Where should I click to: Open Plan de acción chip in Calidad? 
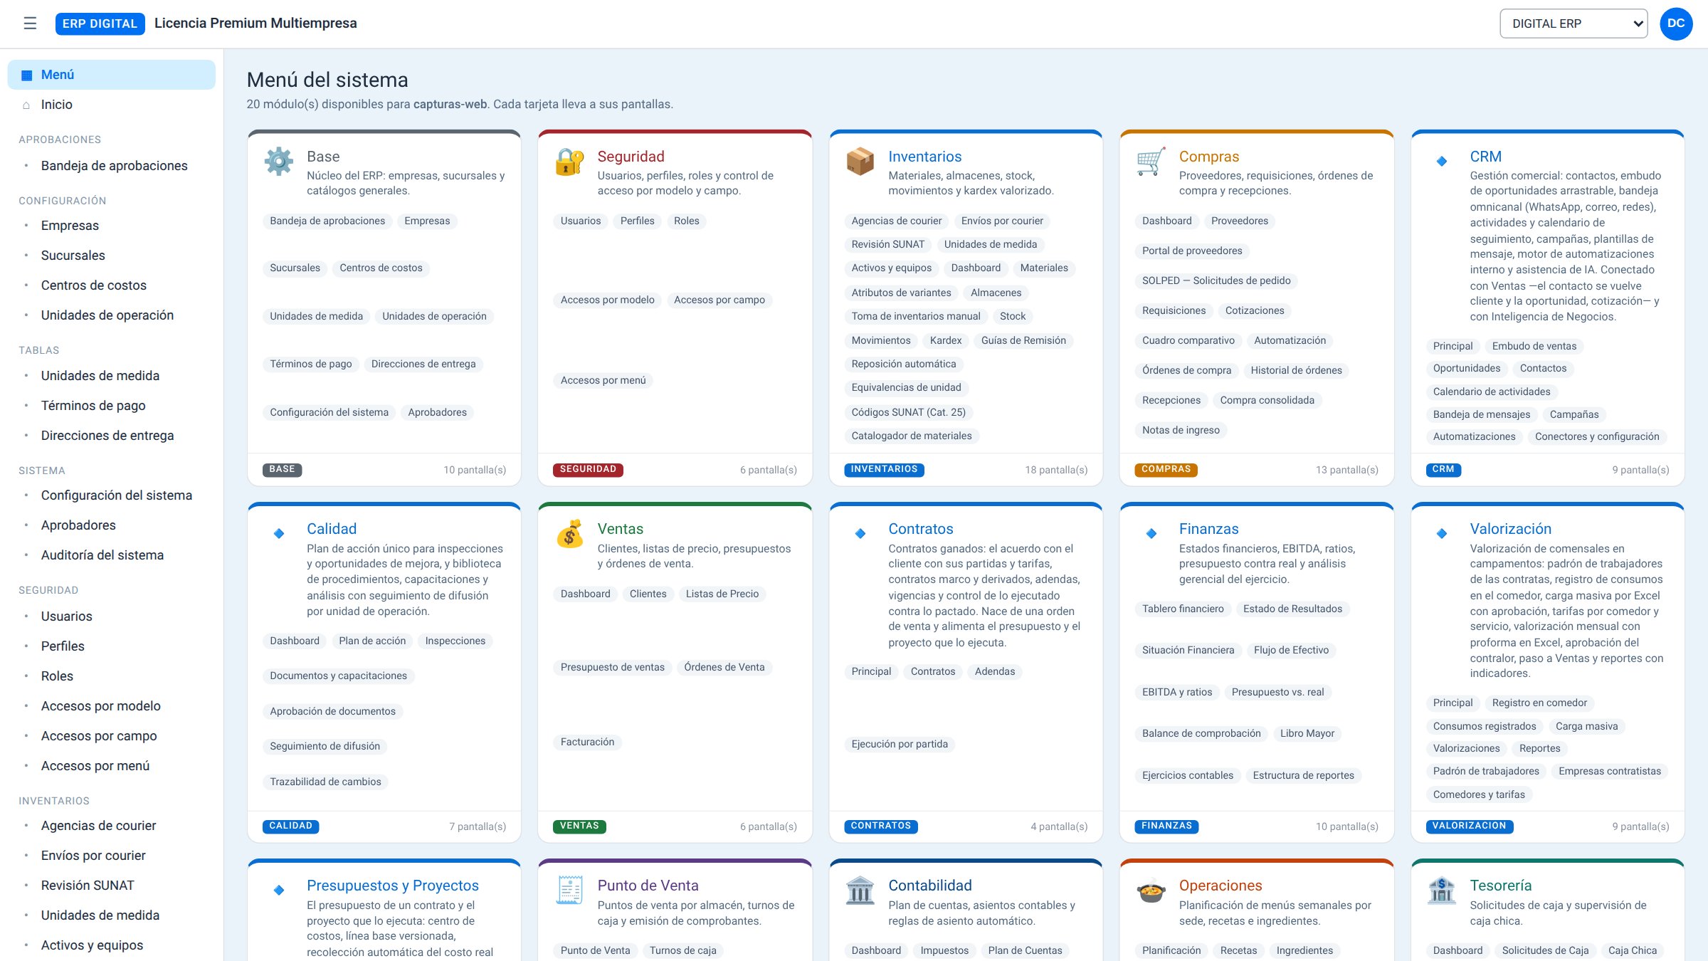pyautogui.click(x=372, y=641)
